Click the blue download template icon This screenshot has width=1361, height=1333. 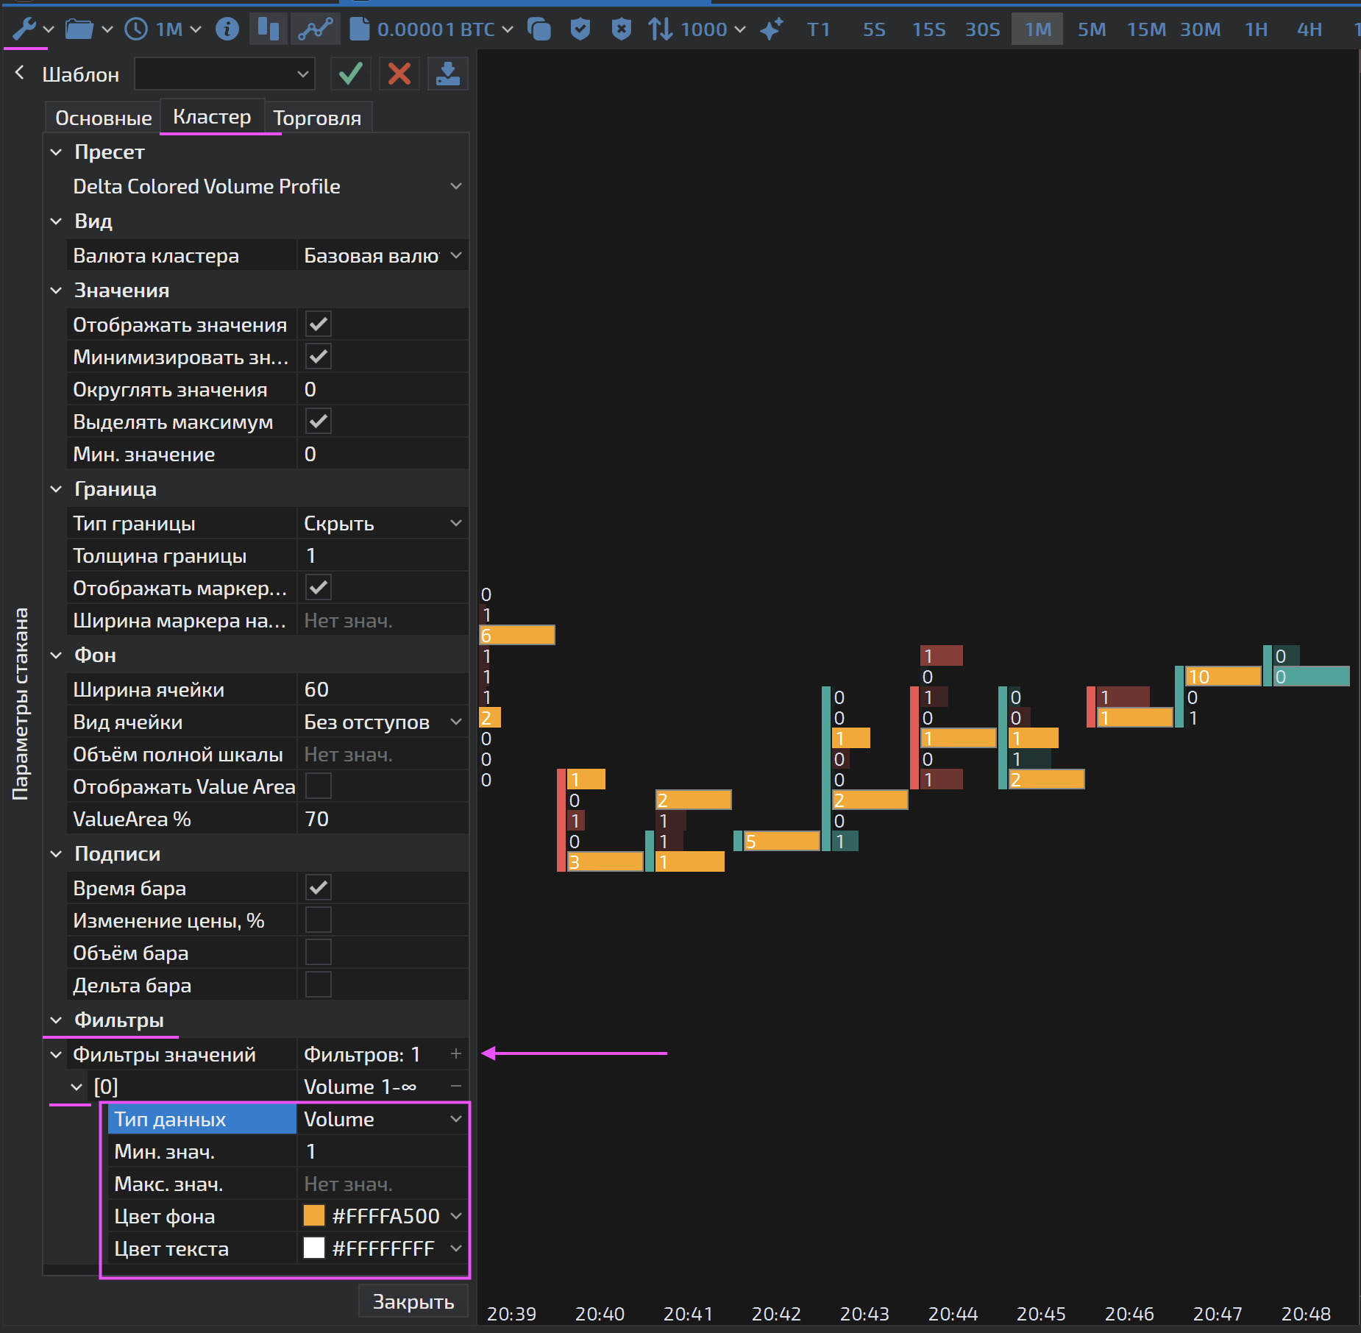447,74
